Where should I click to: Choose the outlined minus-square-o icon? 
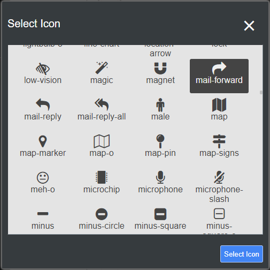point(219,214)
